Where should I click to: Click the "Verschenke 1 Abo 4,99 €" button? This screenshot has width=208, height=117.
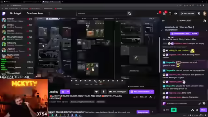[x=184, y=33]
